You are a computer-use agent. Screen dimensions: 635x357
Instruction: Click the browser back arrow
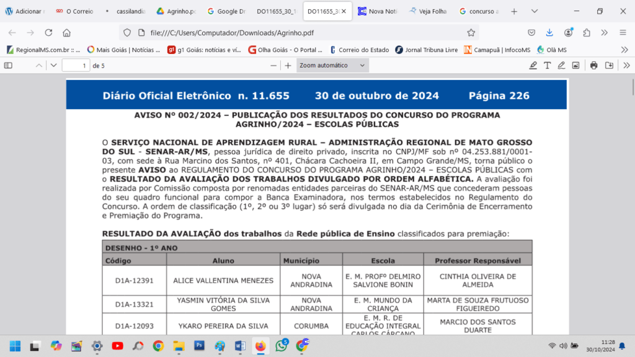[12, 33]
